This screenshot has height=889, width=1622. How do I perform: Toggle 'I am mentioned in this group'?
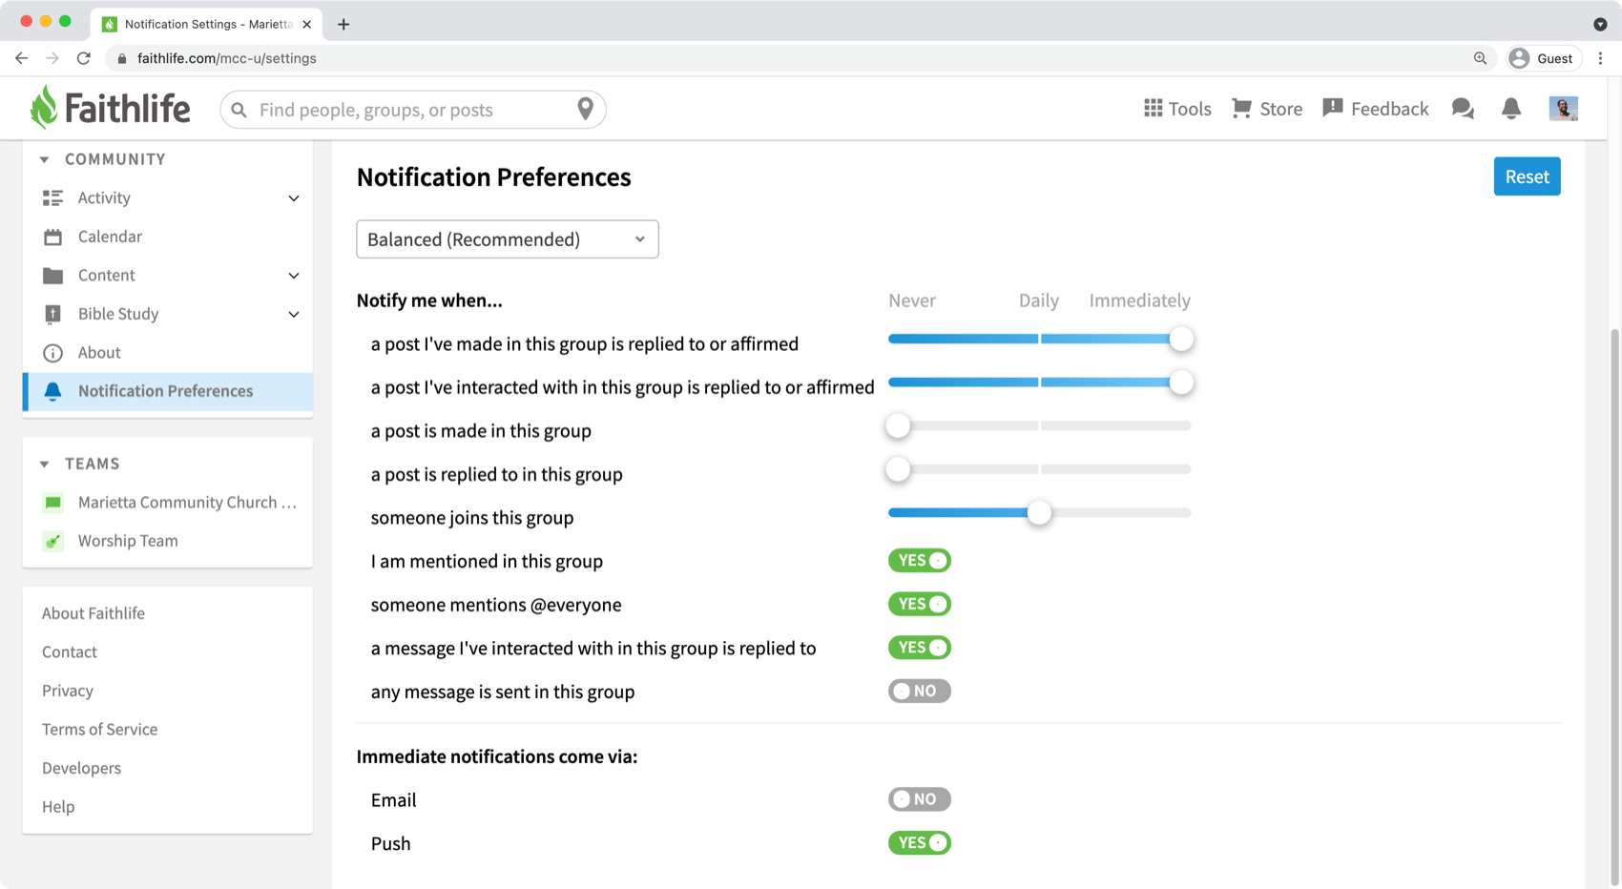pyautogui.click(x=919, y=561)
